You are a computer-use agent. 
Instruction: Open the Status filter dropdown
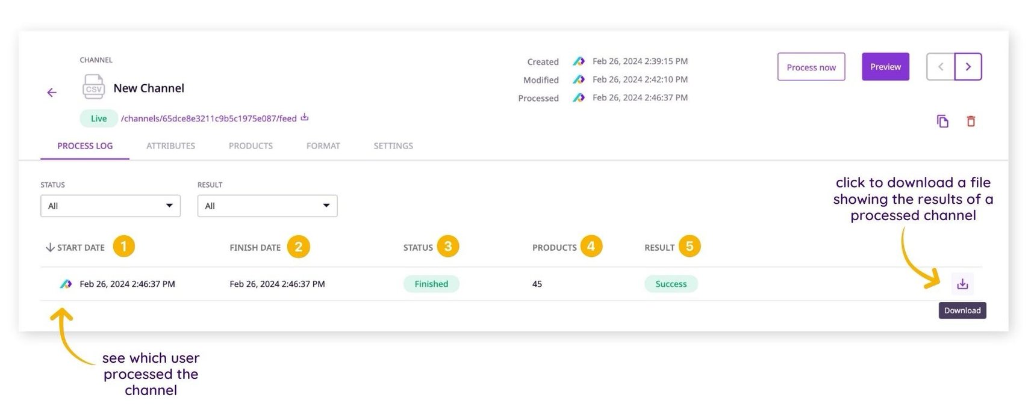pyautogui.click(x=110, y=206)
